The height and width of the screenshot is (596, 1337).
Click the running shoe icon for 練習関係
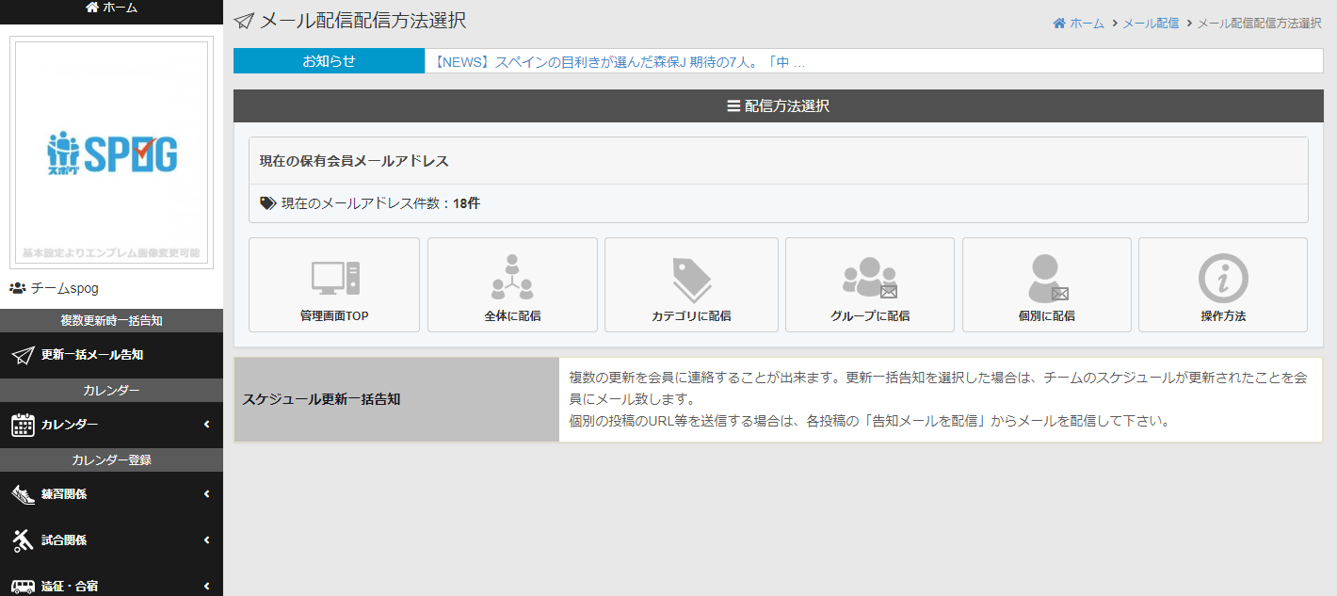(23, 494)
